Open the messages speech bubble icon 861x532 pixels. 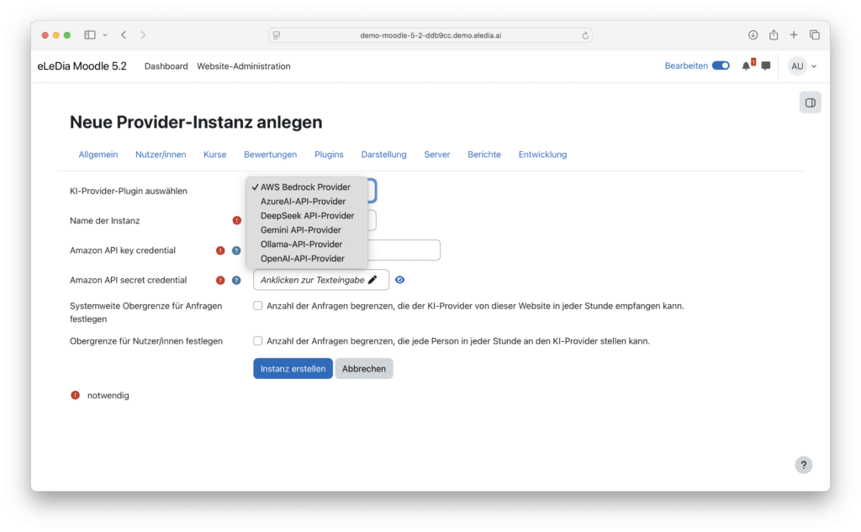pos(766,66)
